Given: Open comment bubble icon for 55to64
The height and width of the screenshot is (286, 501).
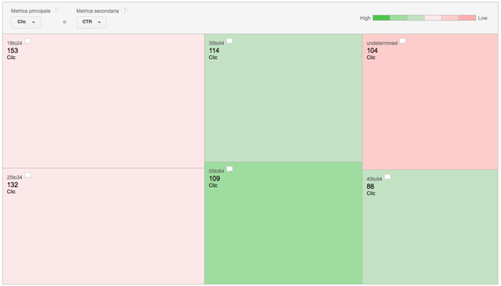Looking at the screenshot, I should click(229, 170).
